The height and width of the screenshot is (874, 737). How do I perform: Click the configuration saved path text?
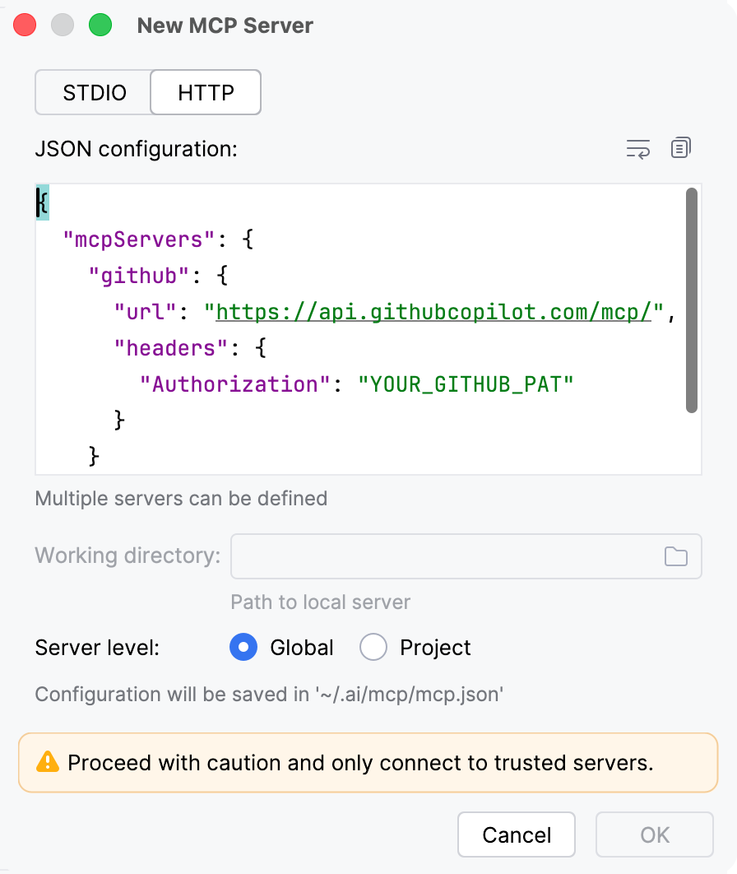(269, 695)
